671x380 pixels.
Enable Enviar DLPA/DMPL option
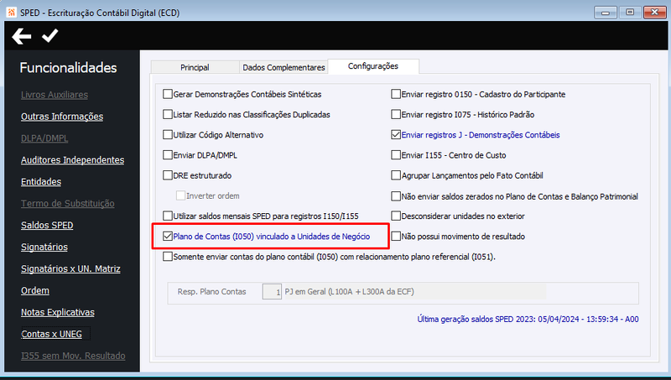[168, 155]
